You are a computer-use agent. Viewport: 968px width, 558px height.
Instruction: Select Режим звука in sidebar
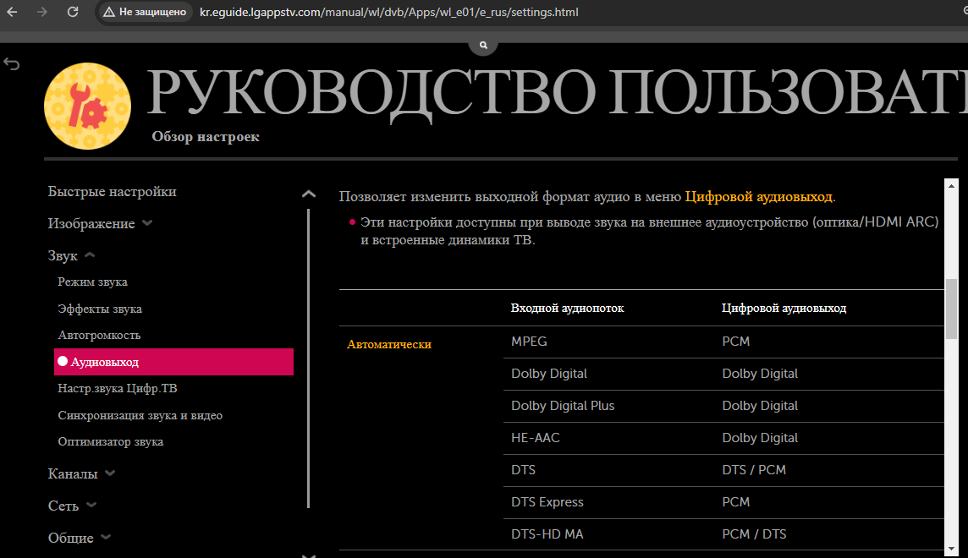coord(92,282)
